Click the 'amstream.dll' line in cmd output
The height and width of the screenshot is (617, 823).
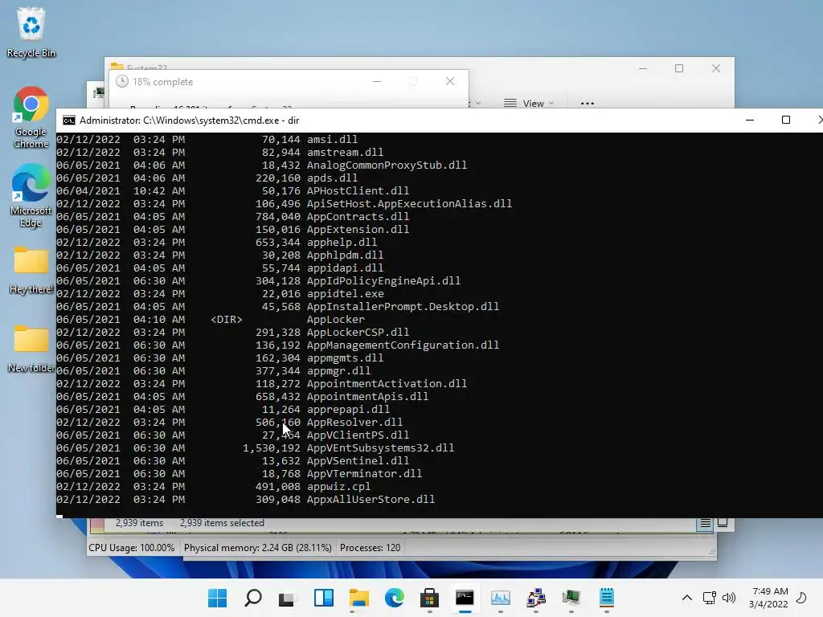(346, 152)
